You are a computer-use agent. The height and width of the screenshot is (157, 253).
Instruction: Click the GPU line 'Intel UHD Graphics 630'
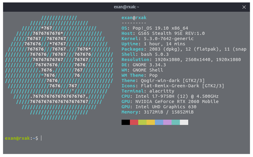[x=166, y=107]
